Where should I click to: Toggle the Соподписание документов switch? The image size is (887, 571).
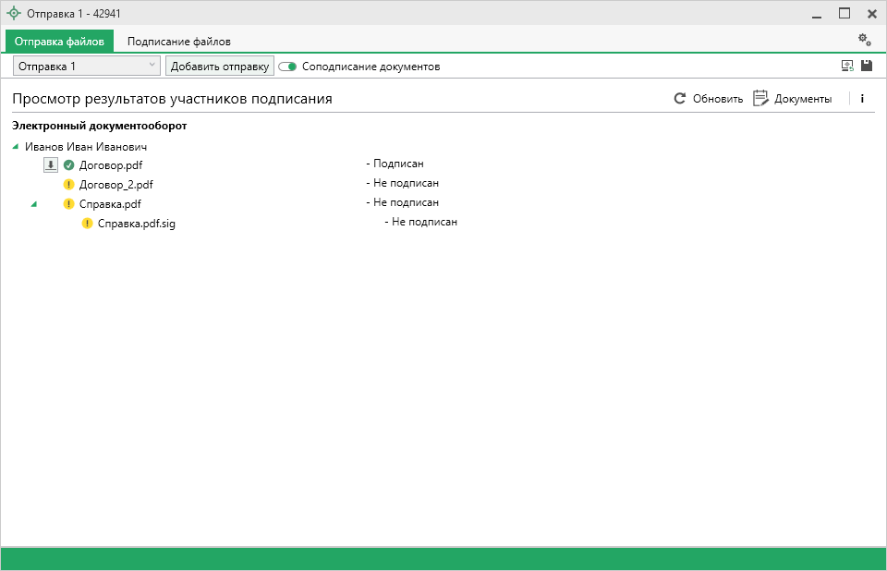[x=287, y=67]
